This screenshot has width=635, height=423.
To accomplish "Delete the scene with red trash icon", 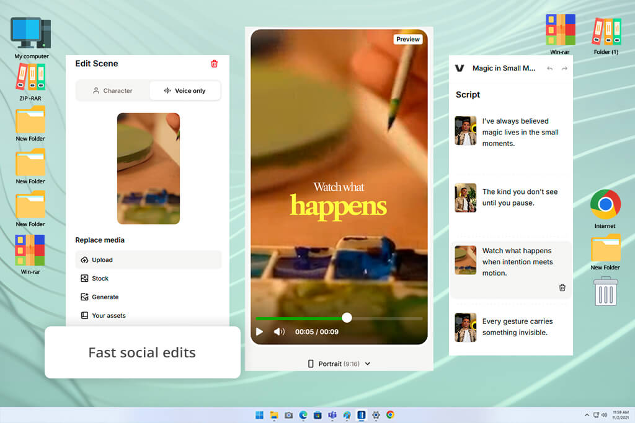I will click(x=214, y=64).
